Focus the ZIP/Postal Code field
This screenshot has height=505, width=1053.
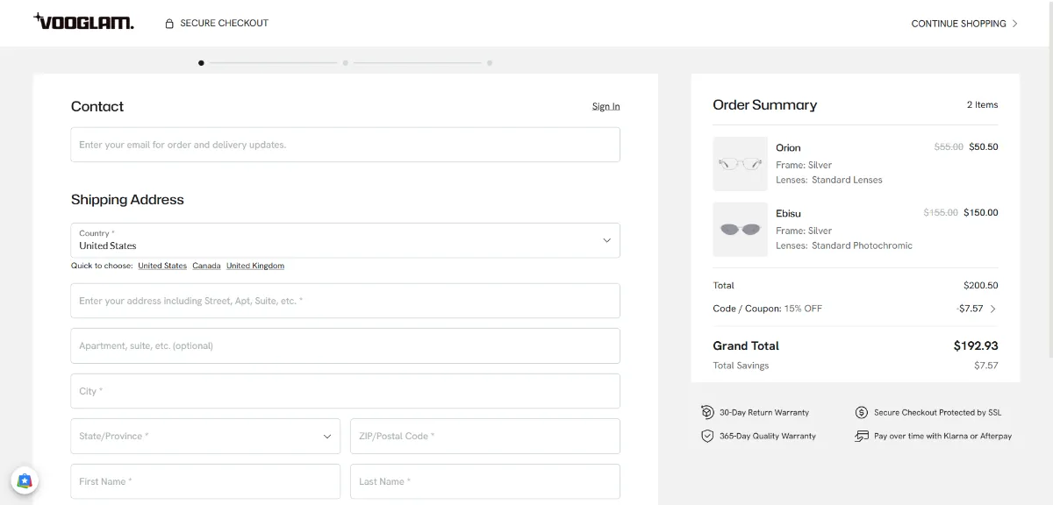pos(485,436)
